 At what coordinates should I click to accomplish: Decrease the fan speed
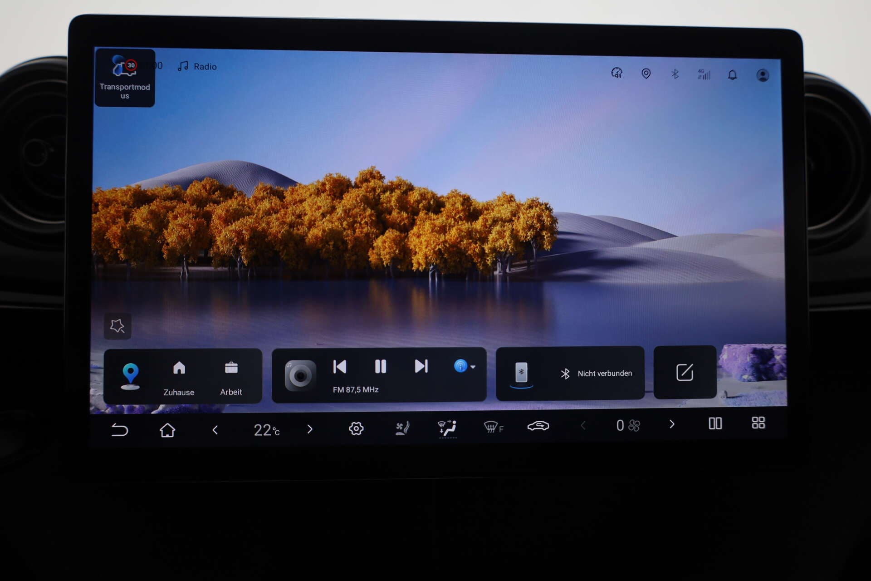pyautogui.click(x=583, y=425)
